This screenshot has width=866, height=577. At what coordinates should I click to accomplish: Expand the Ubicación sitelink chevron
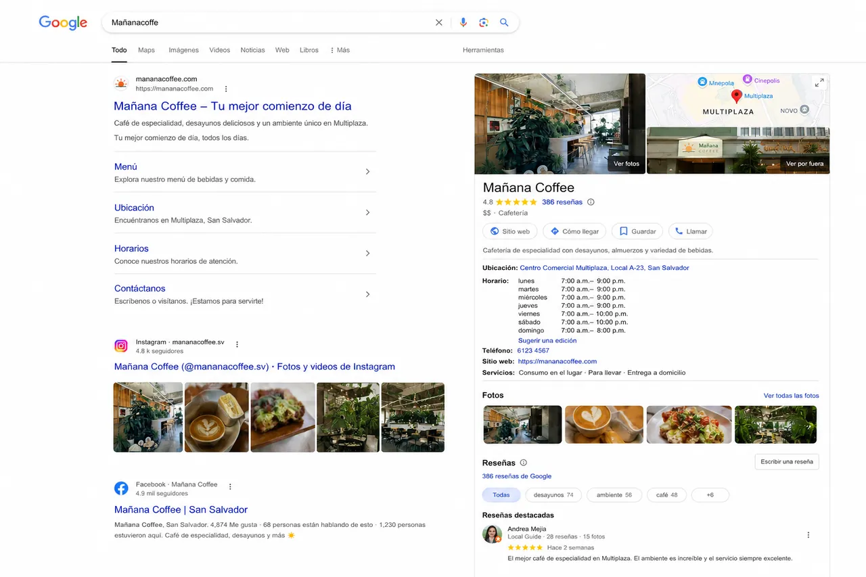point(368,212)
